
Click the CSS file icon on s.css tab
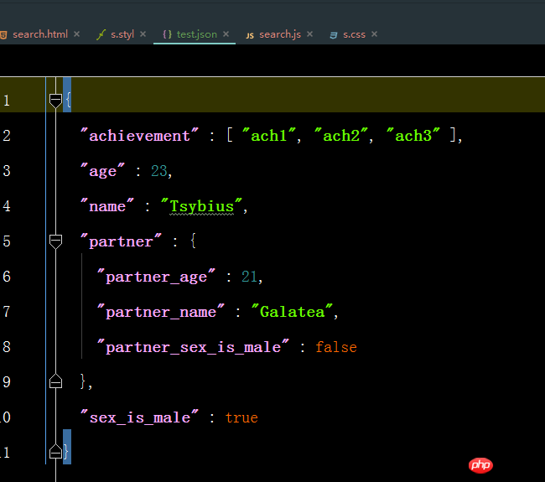[334, 35]
